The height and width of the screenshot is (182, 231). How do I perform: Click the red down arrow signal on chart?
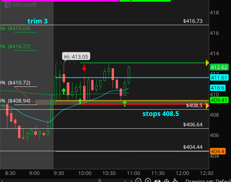click(84, 68)
